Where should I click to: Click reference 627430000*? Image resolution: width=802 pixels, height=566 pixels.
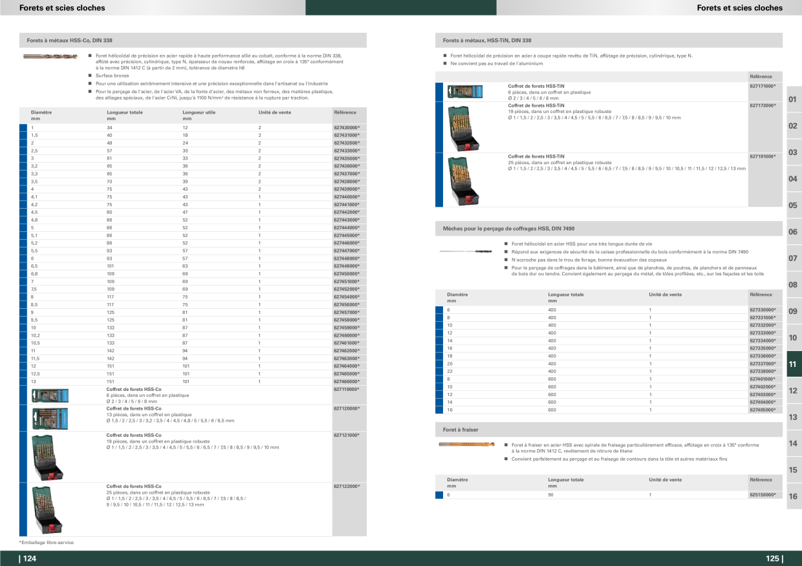pyautogui.click(x=347, y=128)
